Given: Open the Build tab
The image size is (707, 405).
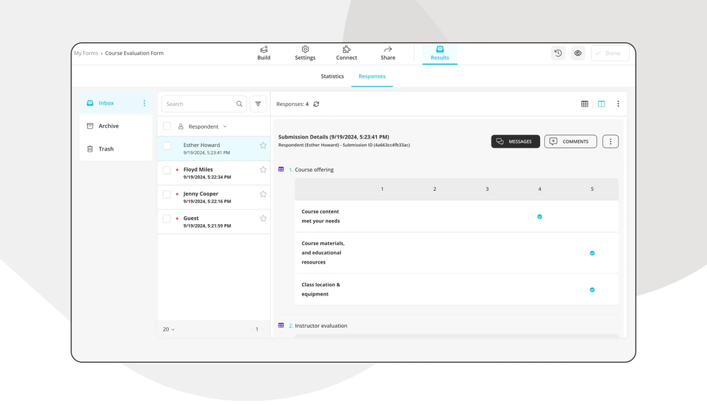Looking at the screenshot, I should point(264,53).
